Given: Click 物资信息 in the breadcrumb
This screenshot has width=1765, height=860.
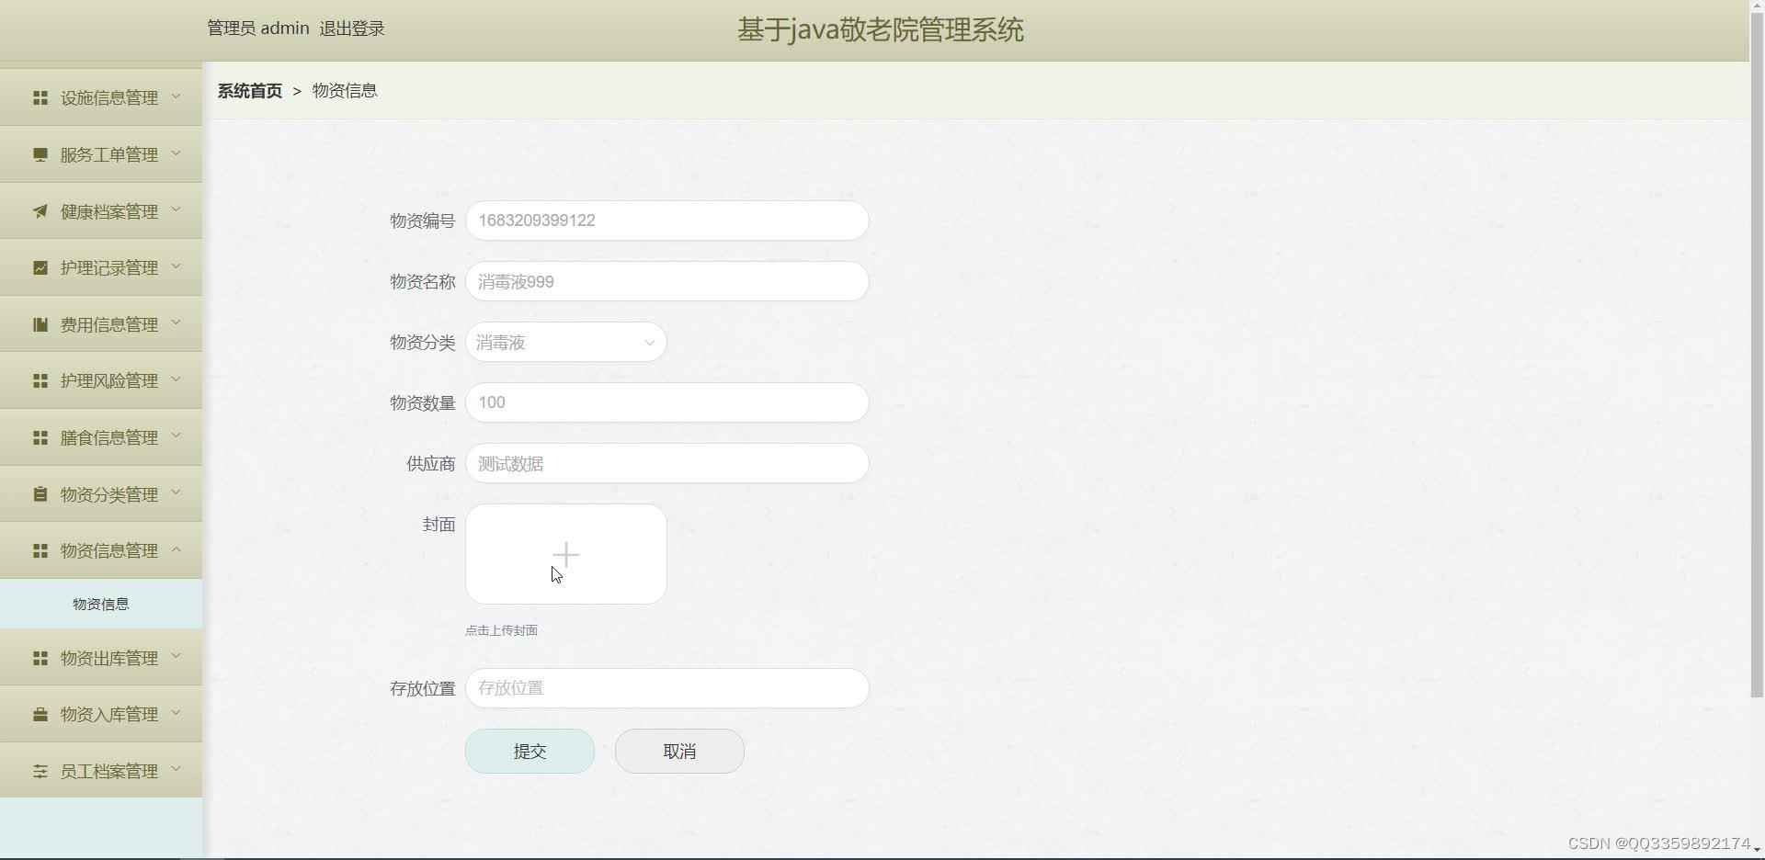Looking at the screenshot, I should pos(345,91).
